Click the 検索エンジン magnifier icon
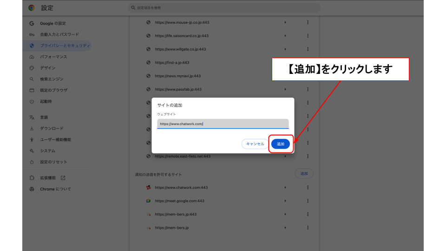This screenshot has height=251, width=446. 32,79
